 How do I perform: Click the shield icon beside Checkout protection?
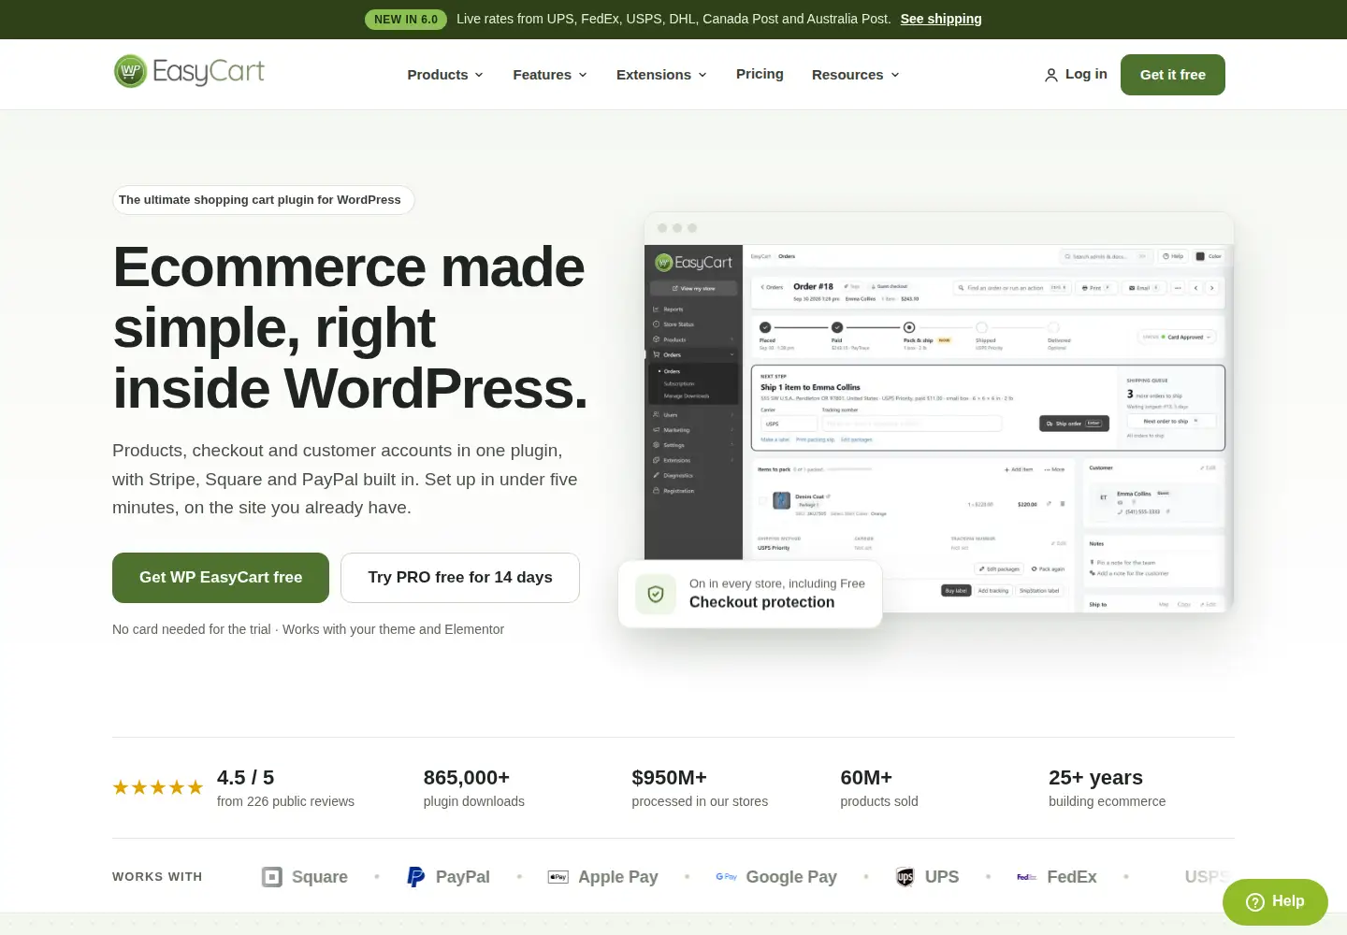pyautogui.click(x=656, y=594)
